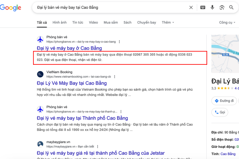This screenshot has height=159, width=239.
Task: Click the maybaygiare.vn site favicon
Action: (40, 143)
